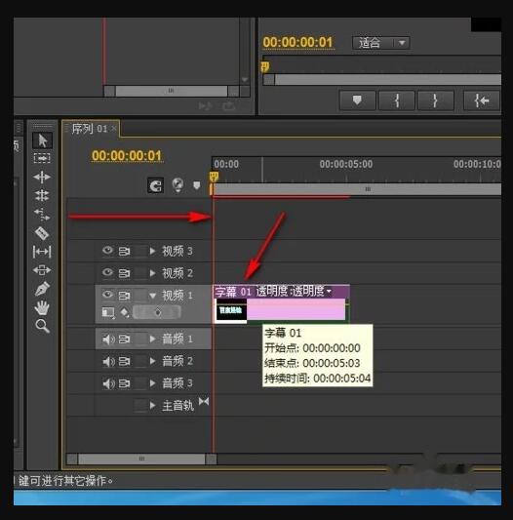Select the Pen tool
This screenshot has height=520, width=513.
tap(42, 289)
